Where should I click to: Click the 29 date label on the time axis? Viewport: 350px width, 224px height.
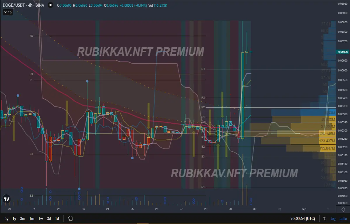[230, 209]
